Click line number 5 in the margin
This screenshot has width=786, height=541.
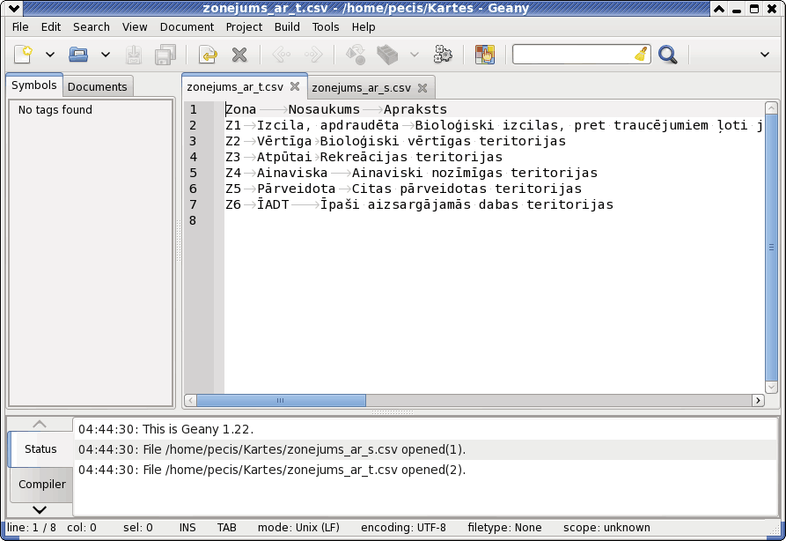[x=193, y=174]
